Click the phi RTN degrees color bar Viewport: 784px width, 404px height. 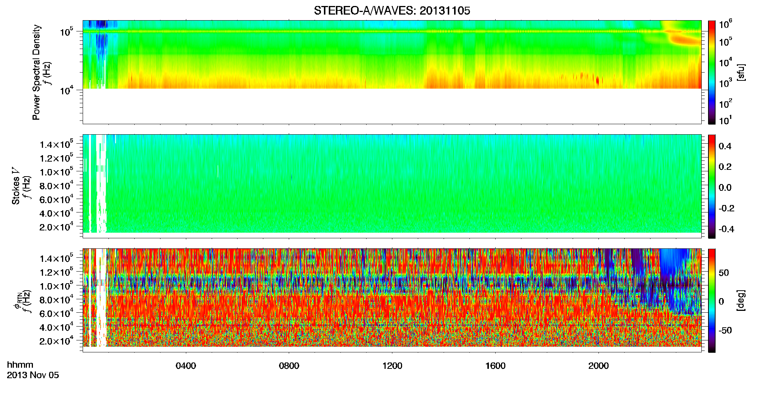tap(712, 300)
